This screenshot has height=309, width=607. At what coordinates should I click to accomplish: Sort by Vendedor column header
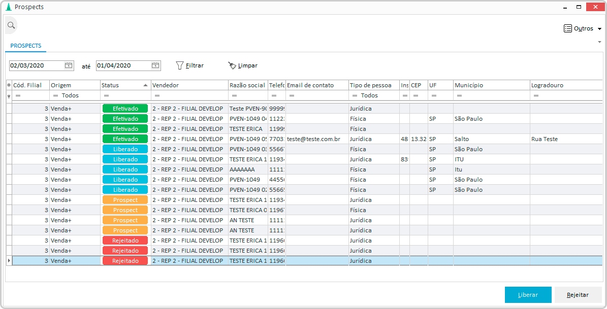(189, 85)
